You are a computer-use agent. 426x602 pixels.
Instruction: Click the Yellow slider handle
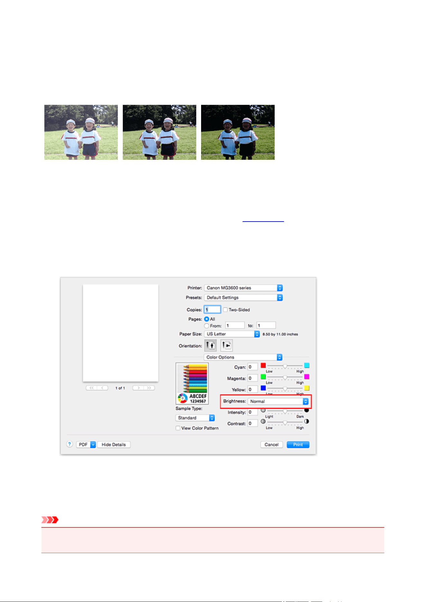[285, 388]
